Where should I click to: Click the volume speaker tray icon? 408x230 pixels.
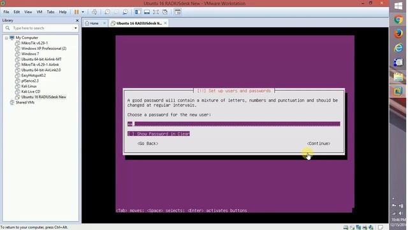(x=400, y=213)
